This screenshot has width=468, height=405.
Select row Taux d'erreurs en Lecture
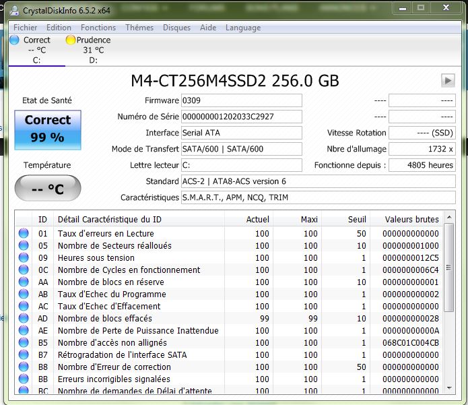click(x=229, y=233)
